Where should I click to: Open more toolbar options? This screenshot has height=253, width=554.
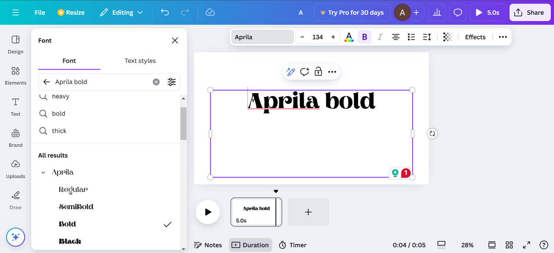502,37
